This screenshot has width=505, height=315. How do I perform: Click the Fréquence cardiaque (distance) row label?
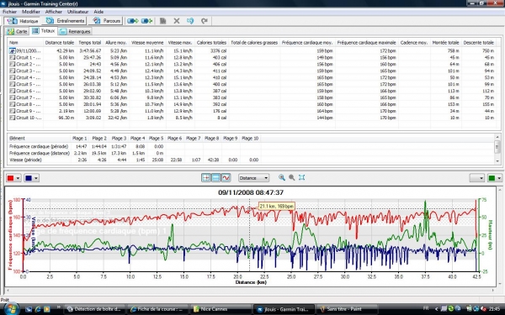(x=40, y=153)
